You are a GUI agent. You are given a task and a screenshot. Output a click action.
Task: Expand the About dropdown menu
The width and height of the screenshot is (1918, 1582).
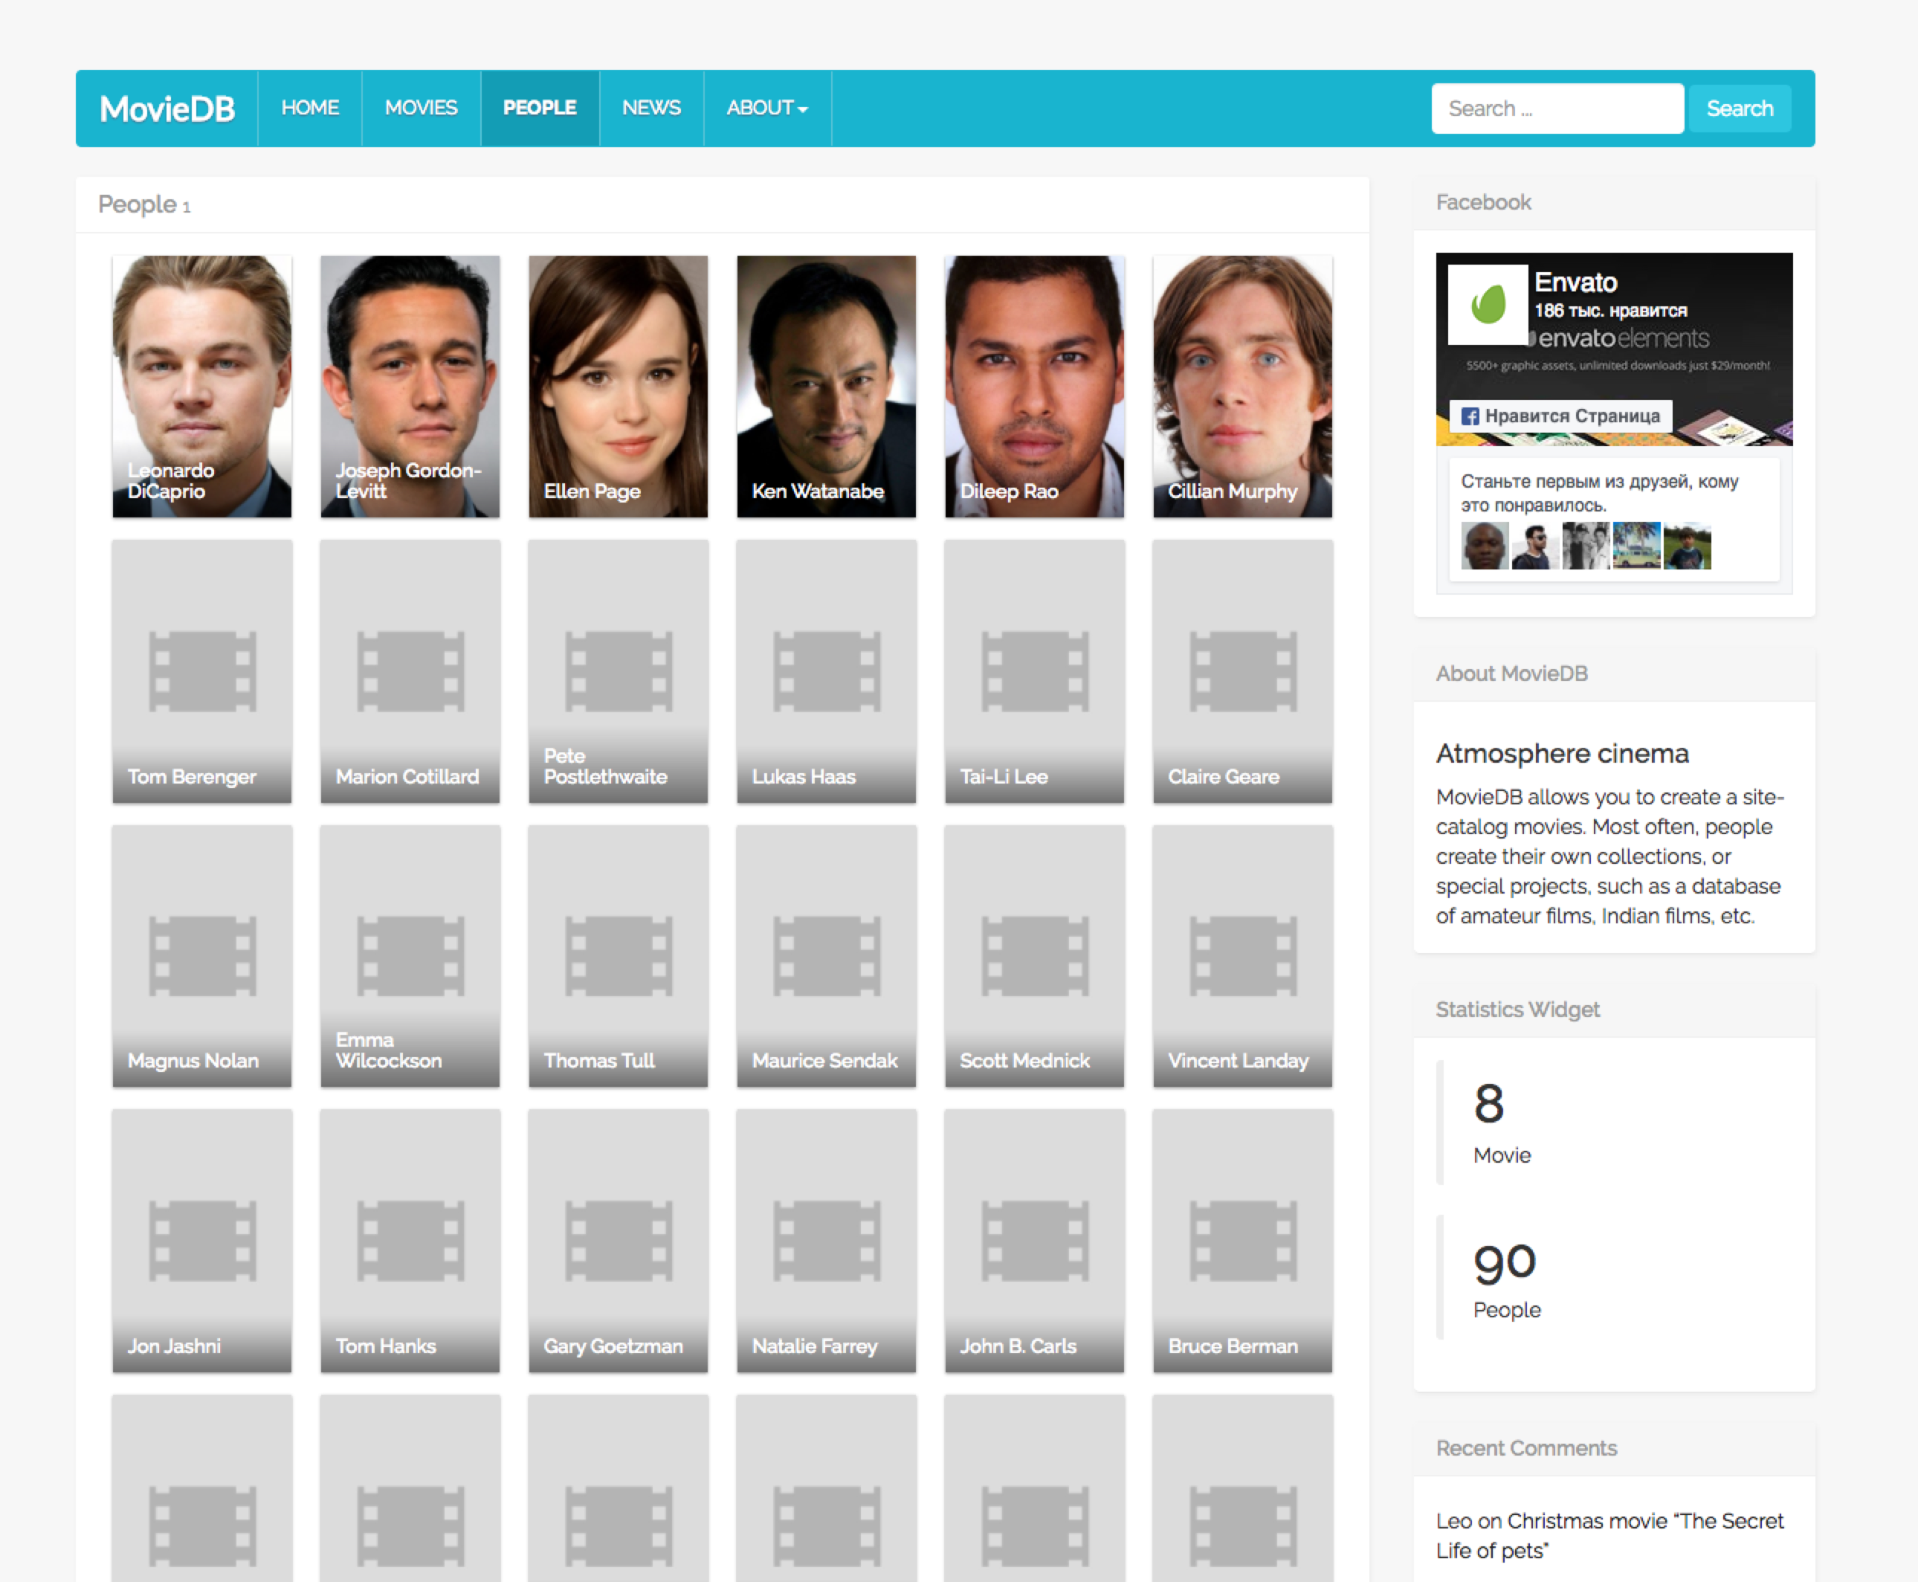[x=766, y=109]
